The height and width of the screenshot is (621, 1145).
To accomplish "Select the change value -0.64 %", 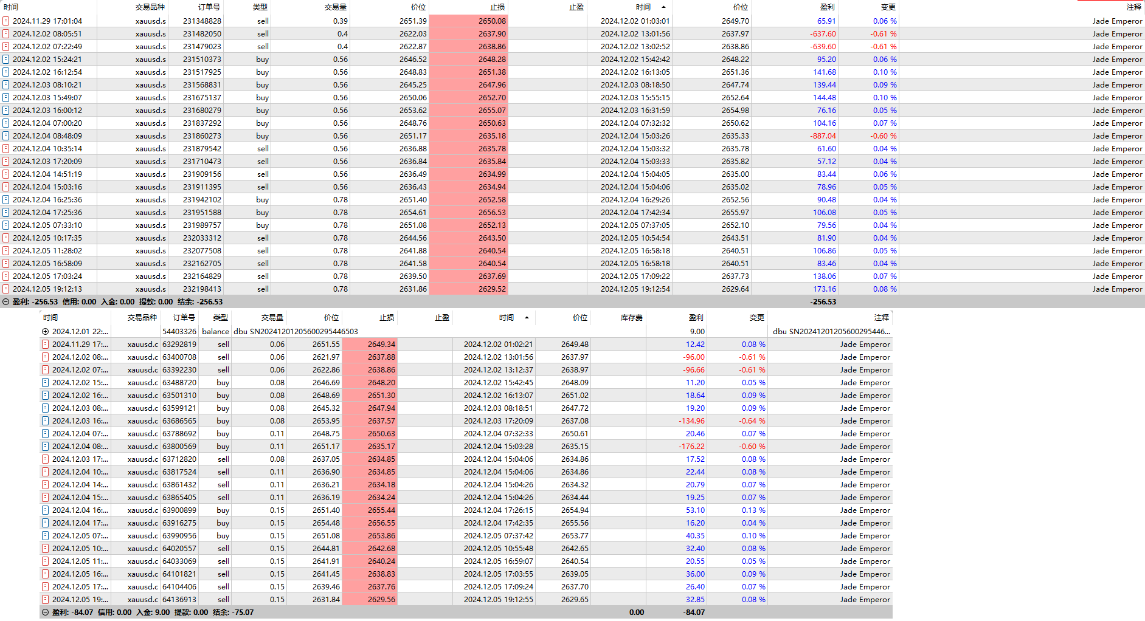I will tap(752, 420).
